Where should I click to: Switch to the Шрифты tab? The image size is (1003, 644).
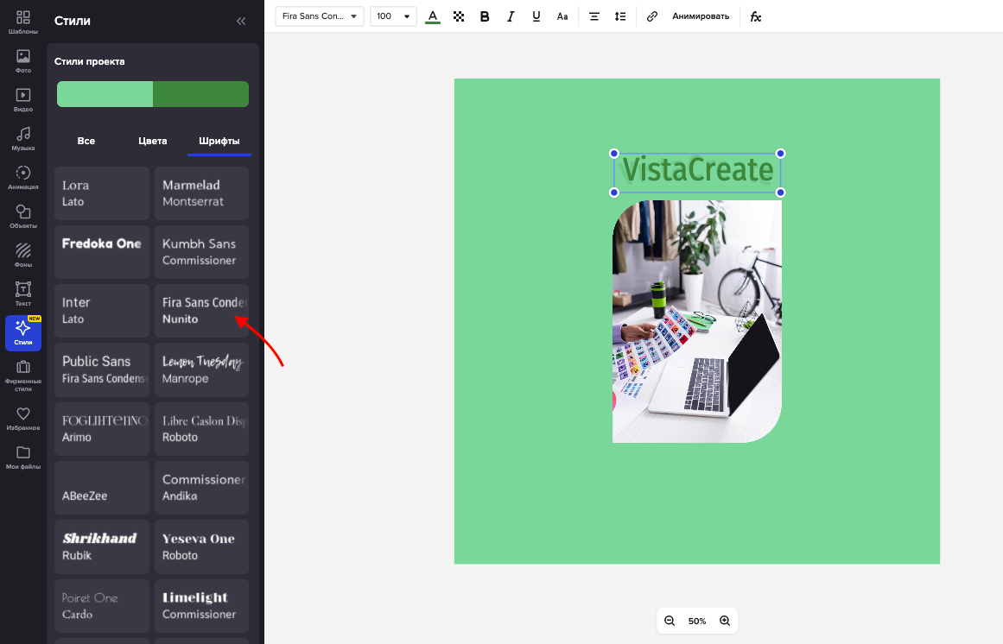tap(219, 141)
